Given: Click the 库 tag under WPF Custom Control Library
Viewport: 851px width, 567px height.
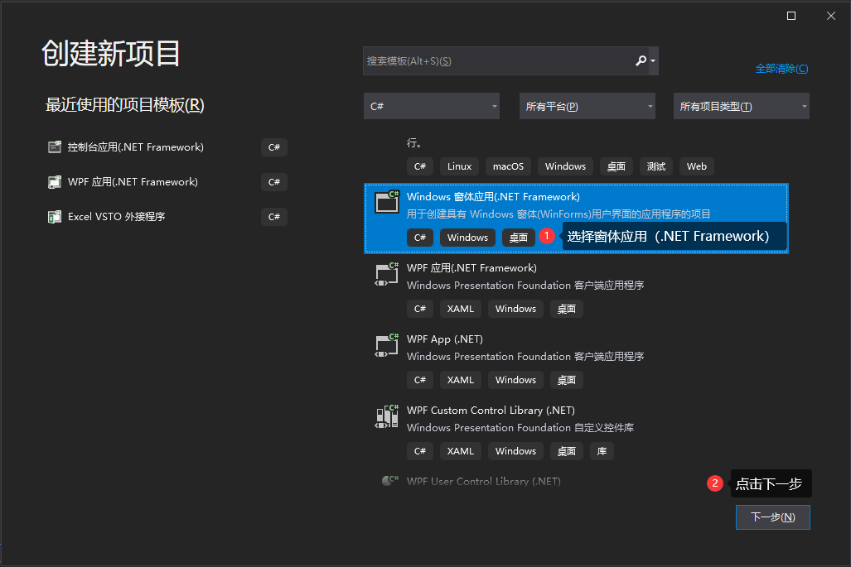Looking at the screenshot, I should coord(602,451).
